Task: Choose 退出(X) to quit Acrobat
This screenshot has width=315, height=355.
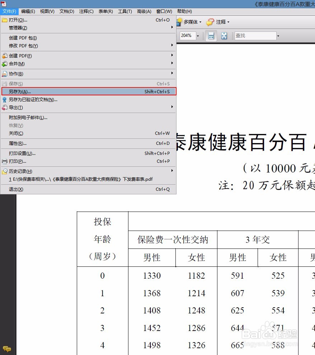Action: pos(88,189)
